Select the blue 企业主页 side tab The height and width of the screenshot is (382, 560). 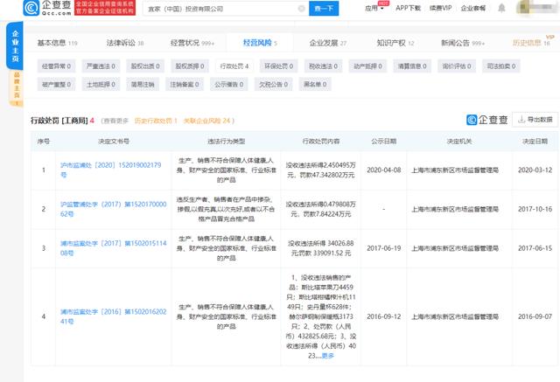tap(15, 45)
